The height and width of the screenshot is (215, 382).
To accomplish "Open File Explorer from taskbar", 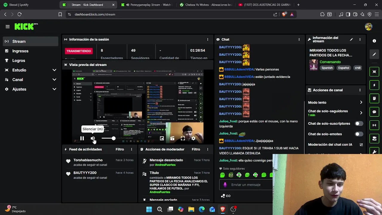I will [x=191, y=209].
